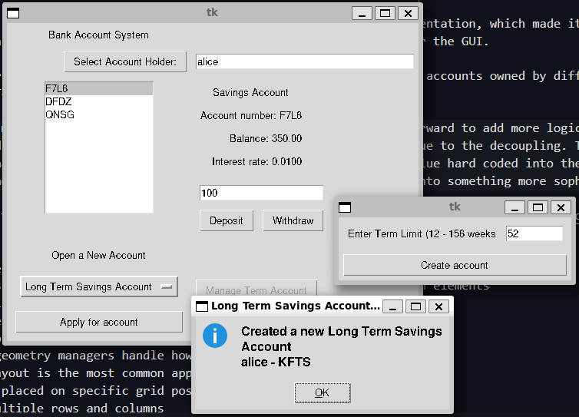Close the Long Term Savings Account dialog
This screenshot has height=417, width=579.
click(438, 306)
